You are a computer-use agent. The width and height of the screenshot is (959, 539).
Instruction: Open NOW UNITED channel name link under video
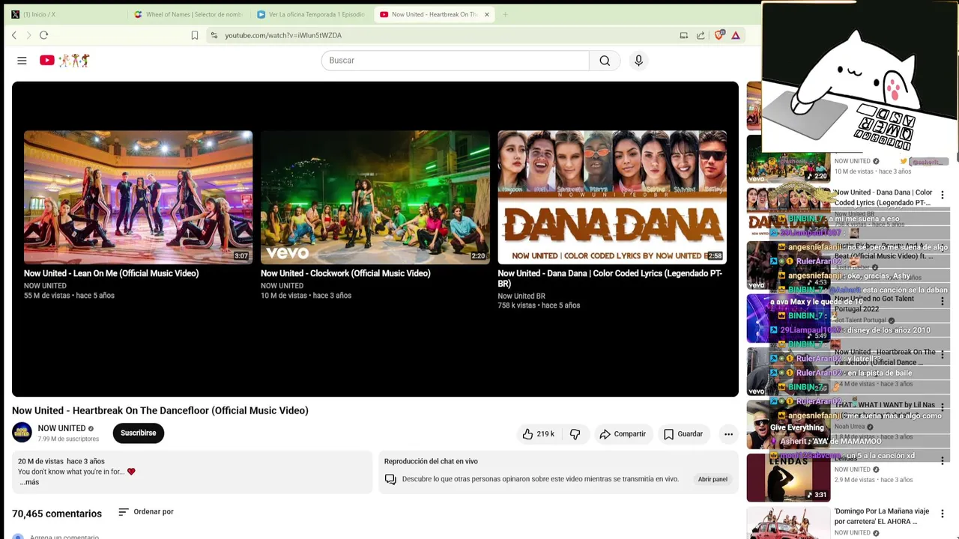pyautogui.click(x=61, y=428)
